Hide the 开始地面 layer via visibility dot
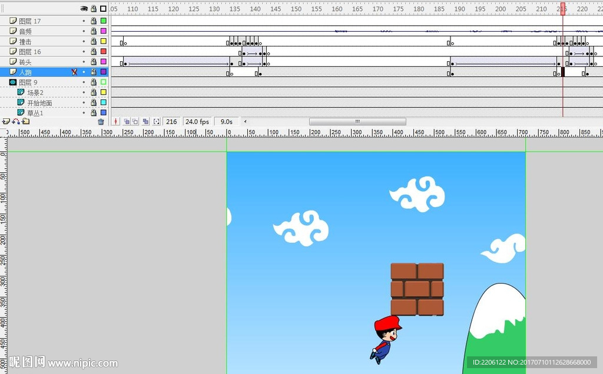Viewport: 603px width, 374px height. click(x=84, y=102)
